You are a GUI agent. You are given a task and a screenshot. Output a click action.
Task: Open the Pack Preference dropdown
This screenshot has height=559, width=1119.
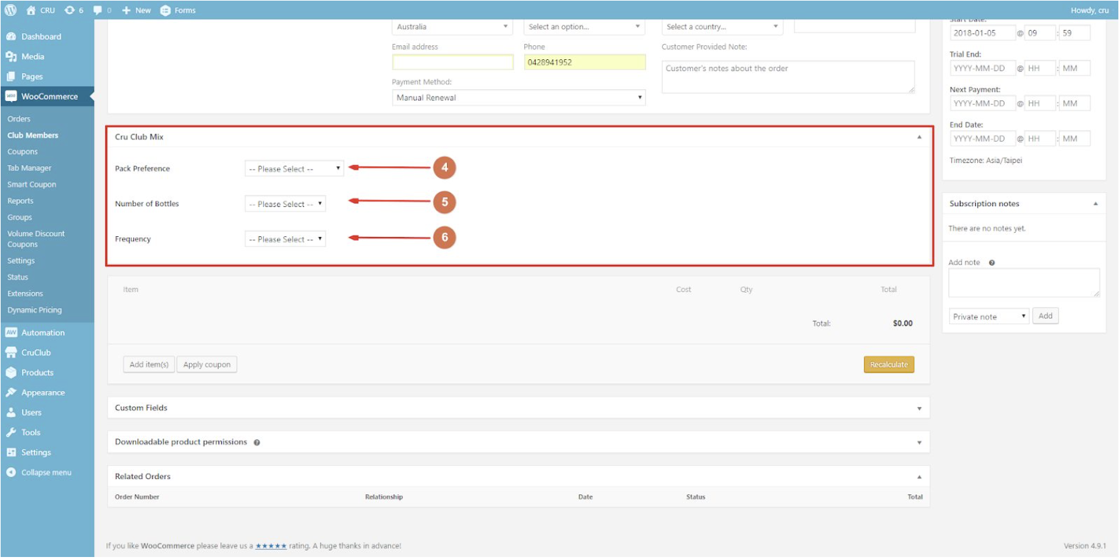(x=294, y=168)
